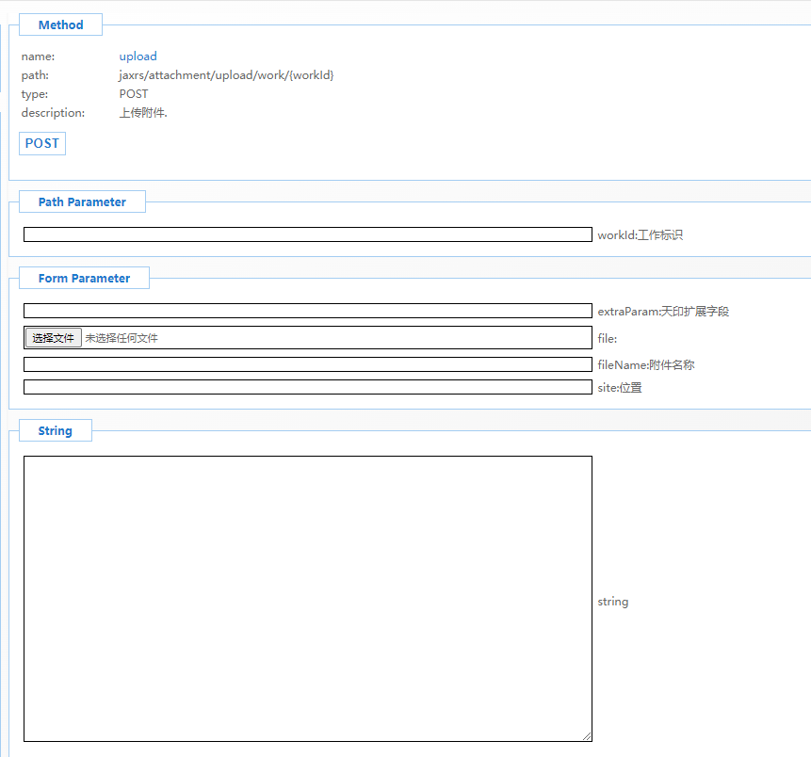811x757 pixels.
Task: Click the fileName:附件名称 label
Action: [x=646, y=364]
